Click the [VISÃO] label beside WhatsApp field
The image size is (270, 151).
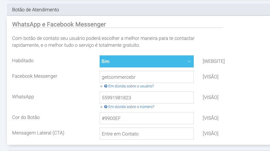click(210, 98)
